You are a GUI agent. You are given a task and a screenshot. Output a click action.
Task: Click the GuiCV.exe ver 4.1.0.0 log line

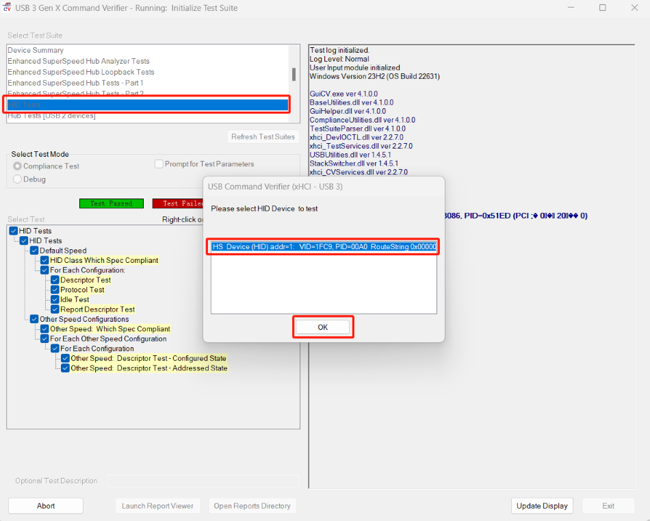coord(343,94)
